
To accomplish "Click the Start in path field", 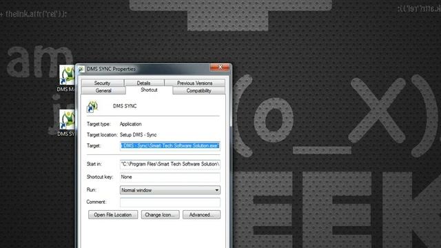I will coord(170,164).
